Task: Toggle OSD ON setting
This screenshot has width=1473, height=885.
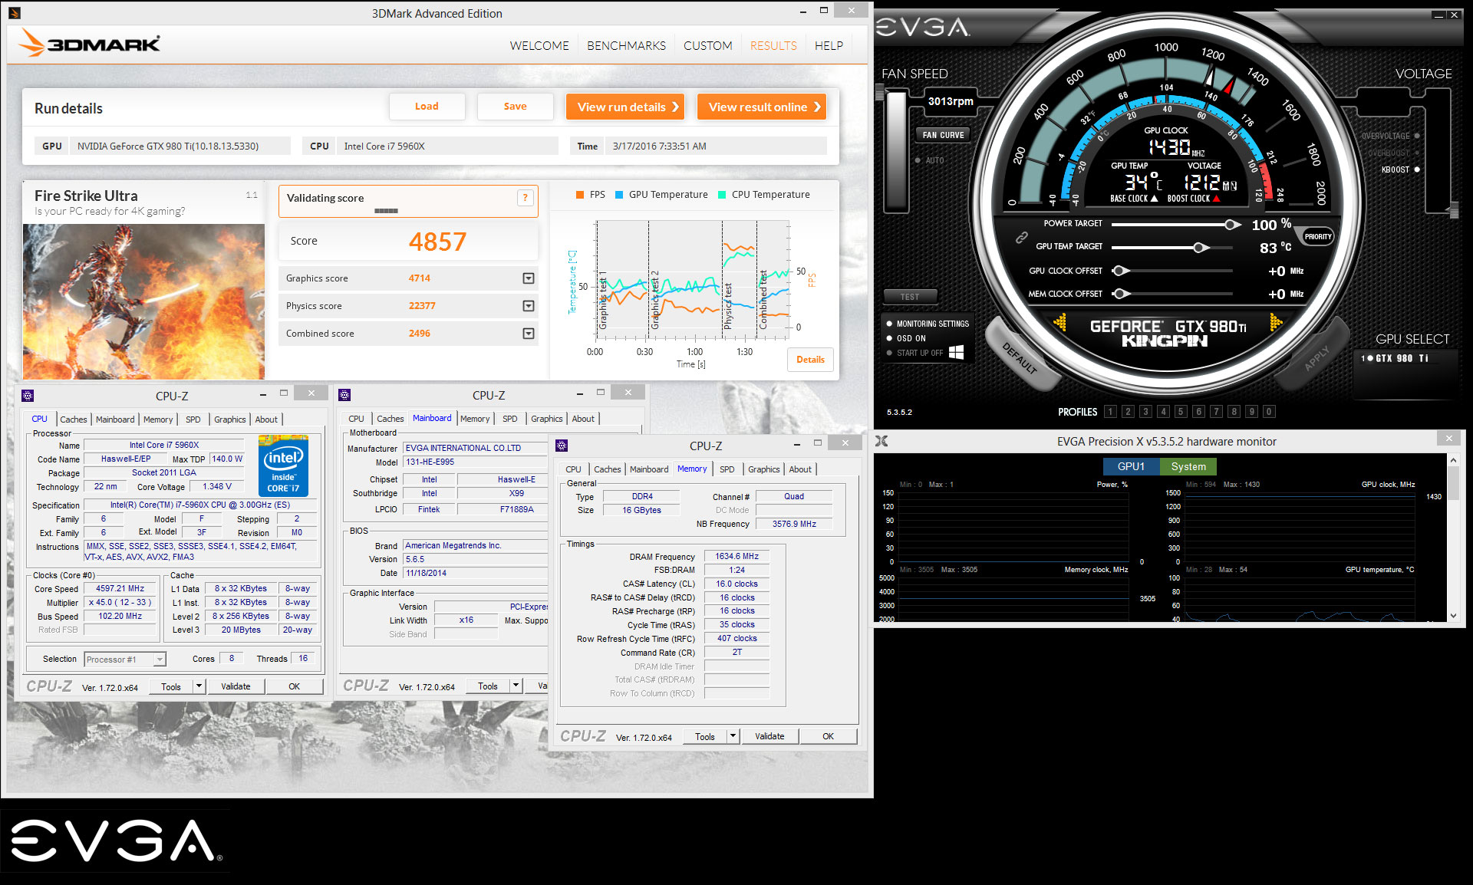Action: [889, 338]
